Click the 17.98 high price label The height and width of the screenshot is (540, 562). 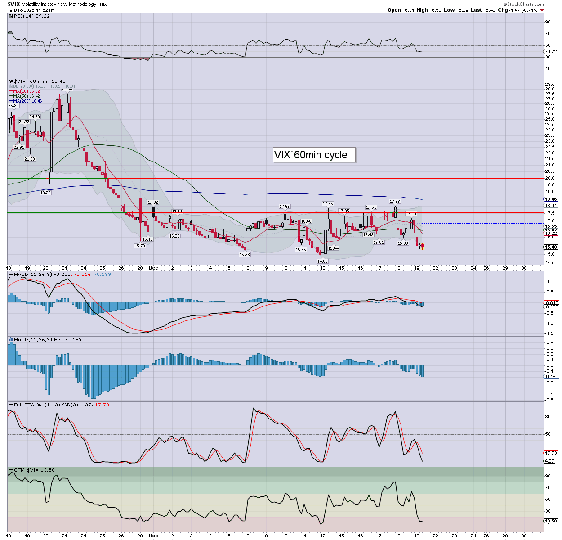395,202
